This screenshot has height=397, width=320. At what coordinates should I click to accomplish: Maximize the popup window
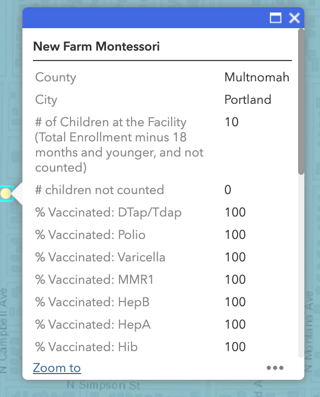click(276, 18)
